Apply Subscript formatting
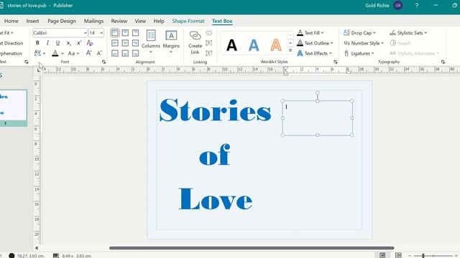The height and width of the screenshot is (258, 460). [x=68, y=43]
